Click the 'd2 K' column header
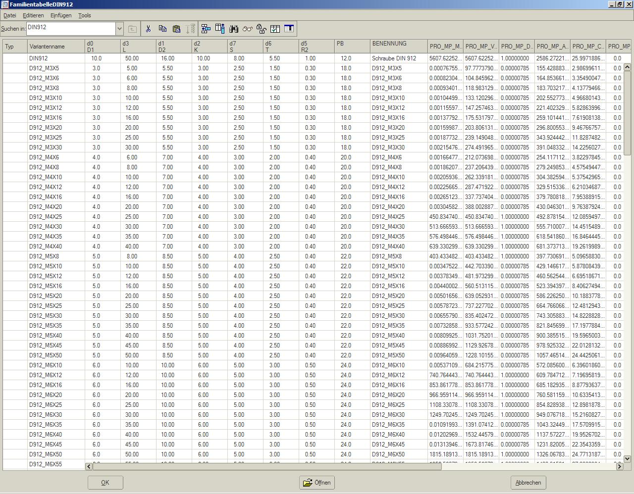The width and height of the screenshot is (634, 494). coord(210,47)
